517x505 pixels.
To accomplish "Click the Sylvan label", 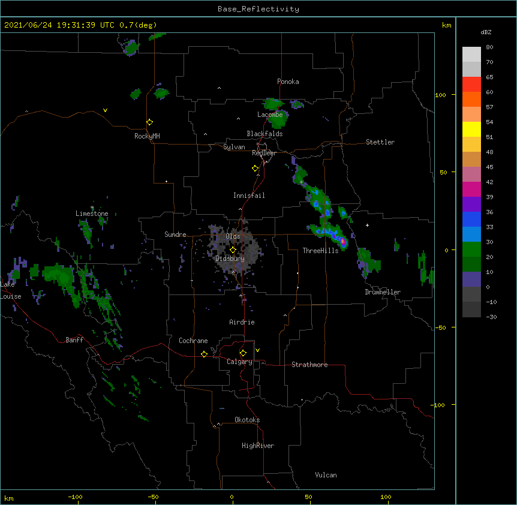I will (x=234, y=147).
